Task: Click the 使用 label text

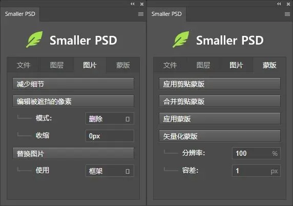Action: click(x=43, y=170)
